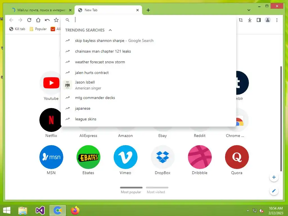
Task: Select 'japanese' trending suggestion
Action: click(x=148, y=108)
